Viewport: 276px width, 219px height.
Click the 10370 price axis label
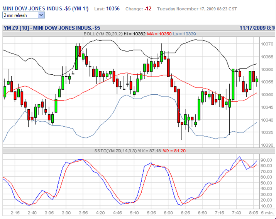pos(267,44)
